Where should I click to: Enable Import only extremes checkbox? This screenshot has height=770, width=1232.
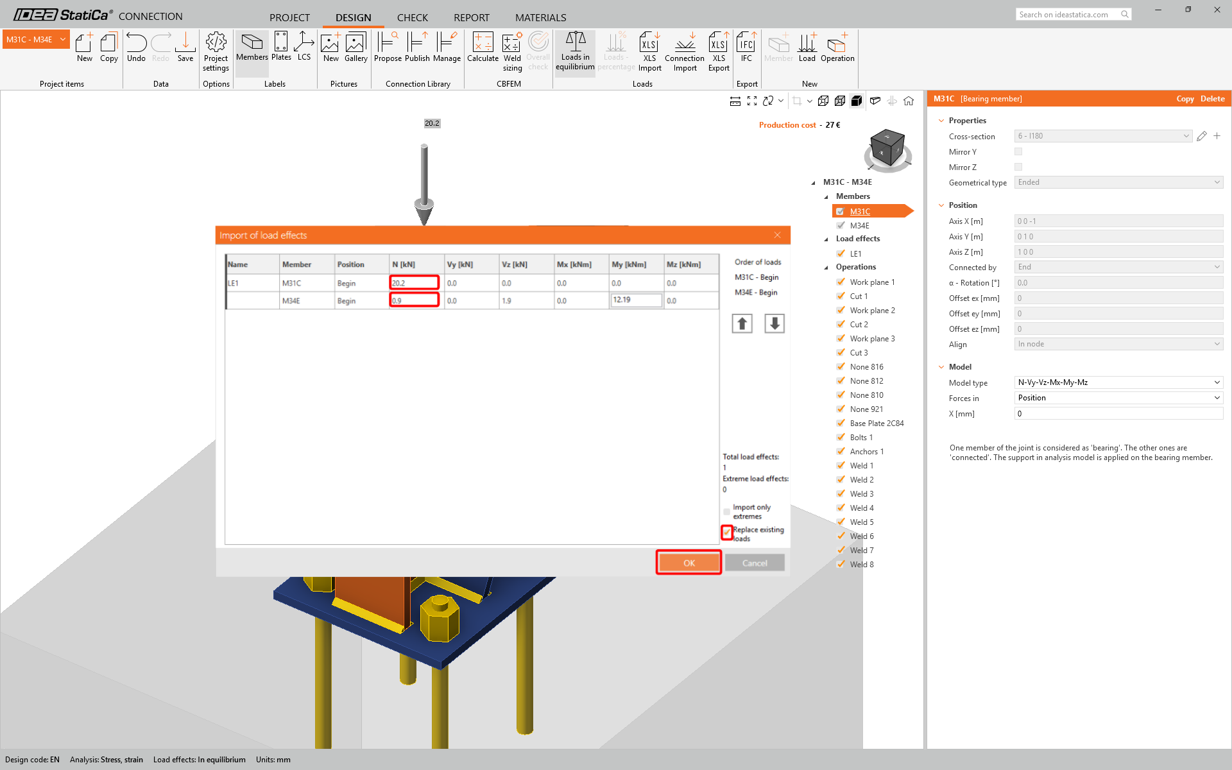[727, 511]
